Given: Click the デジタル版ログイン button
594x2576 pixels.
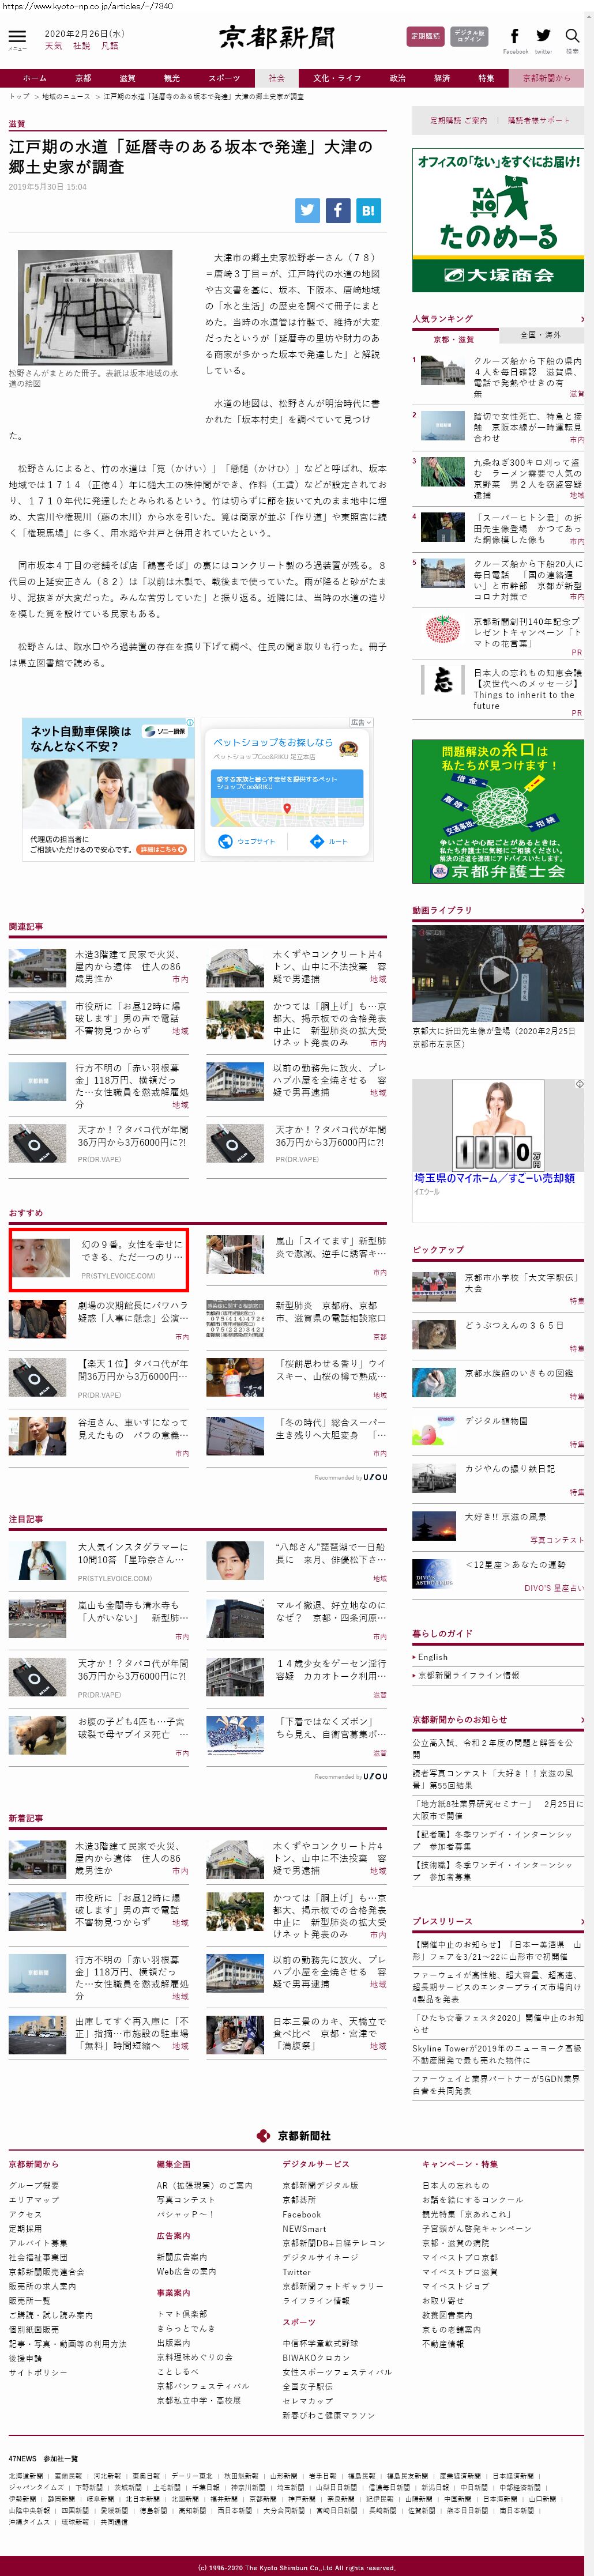Looking at the screenshot, I should coord(469,36).
